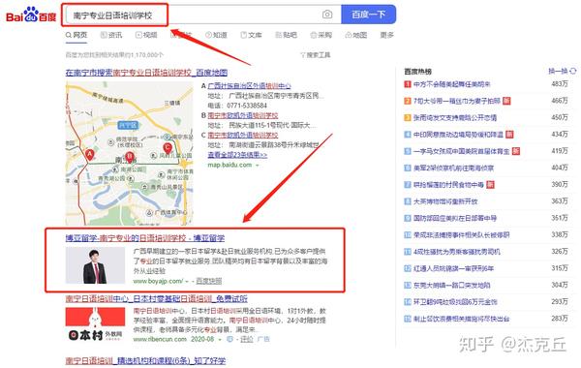The image size is (581, 368).
Task: Click the www.ribencun.com URL
Action: coord(160,339)
